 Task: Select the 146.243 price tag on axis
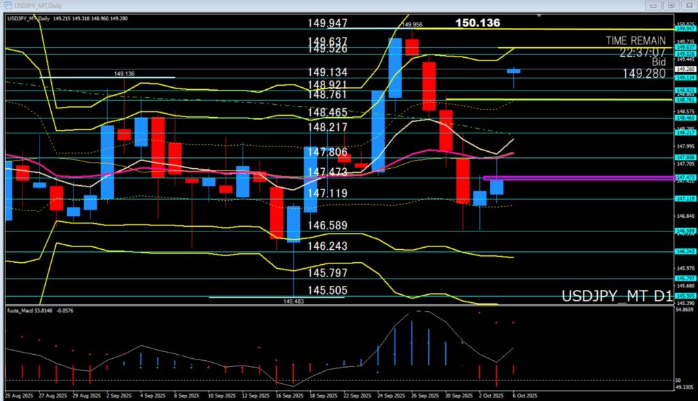pos(684,251)
